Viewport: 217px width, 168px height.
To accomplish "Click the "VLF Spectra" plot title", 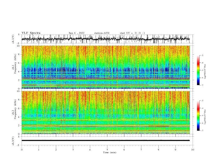I will [x=31, y=33].
